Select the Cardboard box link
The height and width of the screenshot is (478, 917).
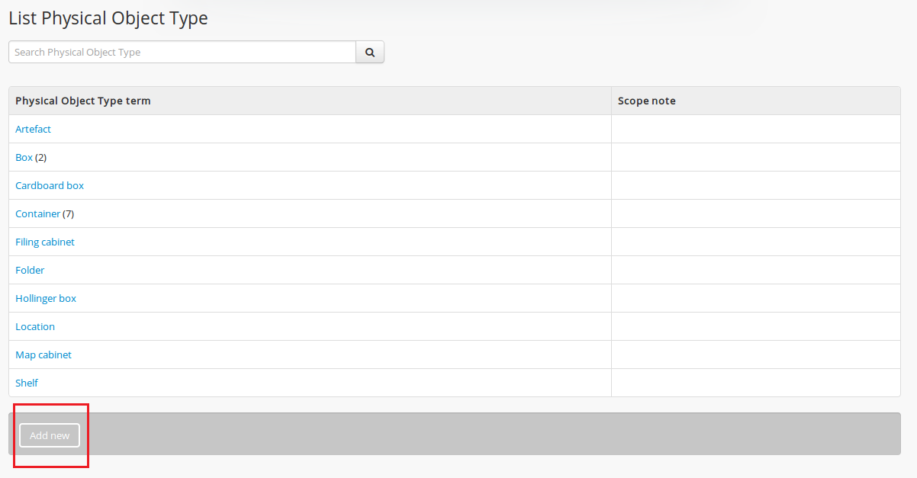pos(50,186)
